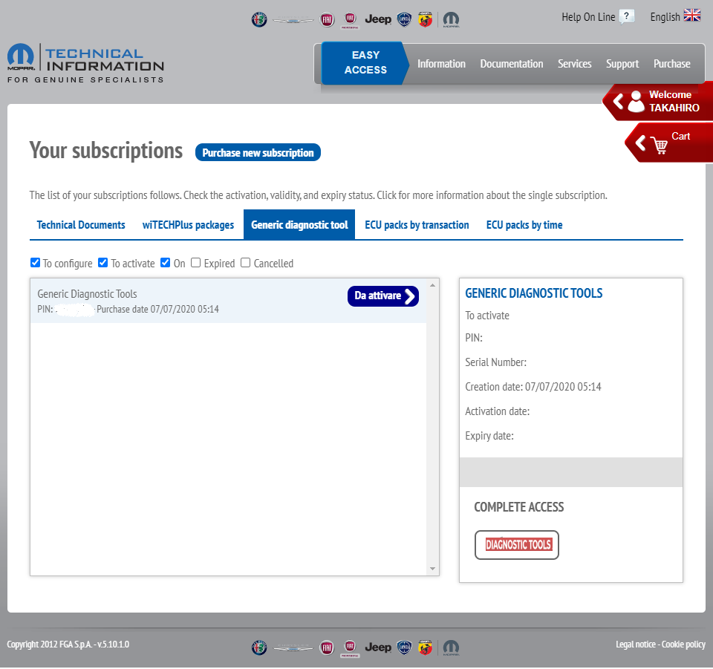Toggle the Expired checkbox
This screenshot has height=669, width=713.
point(195,263)
